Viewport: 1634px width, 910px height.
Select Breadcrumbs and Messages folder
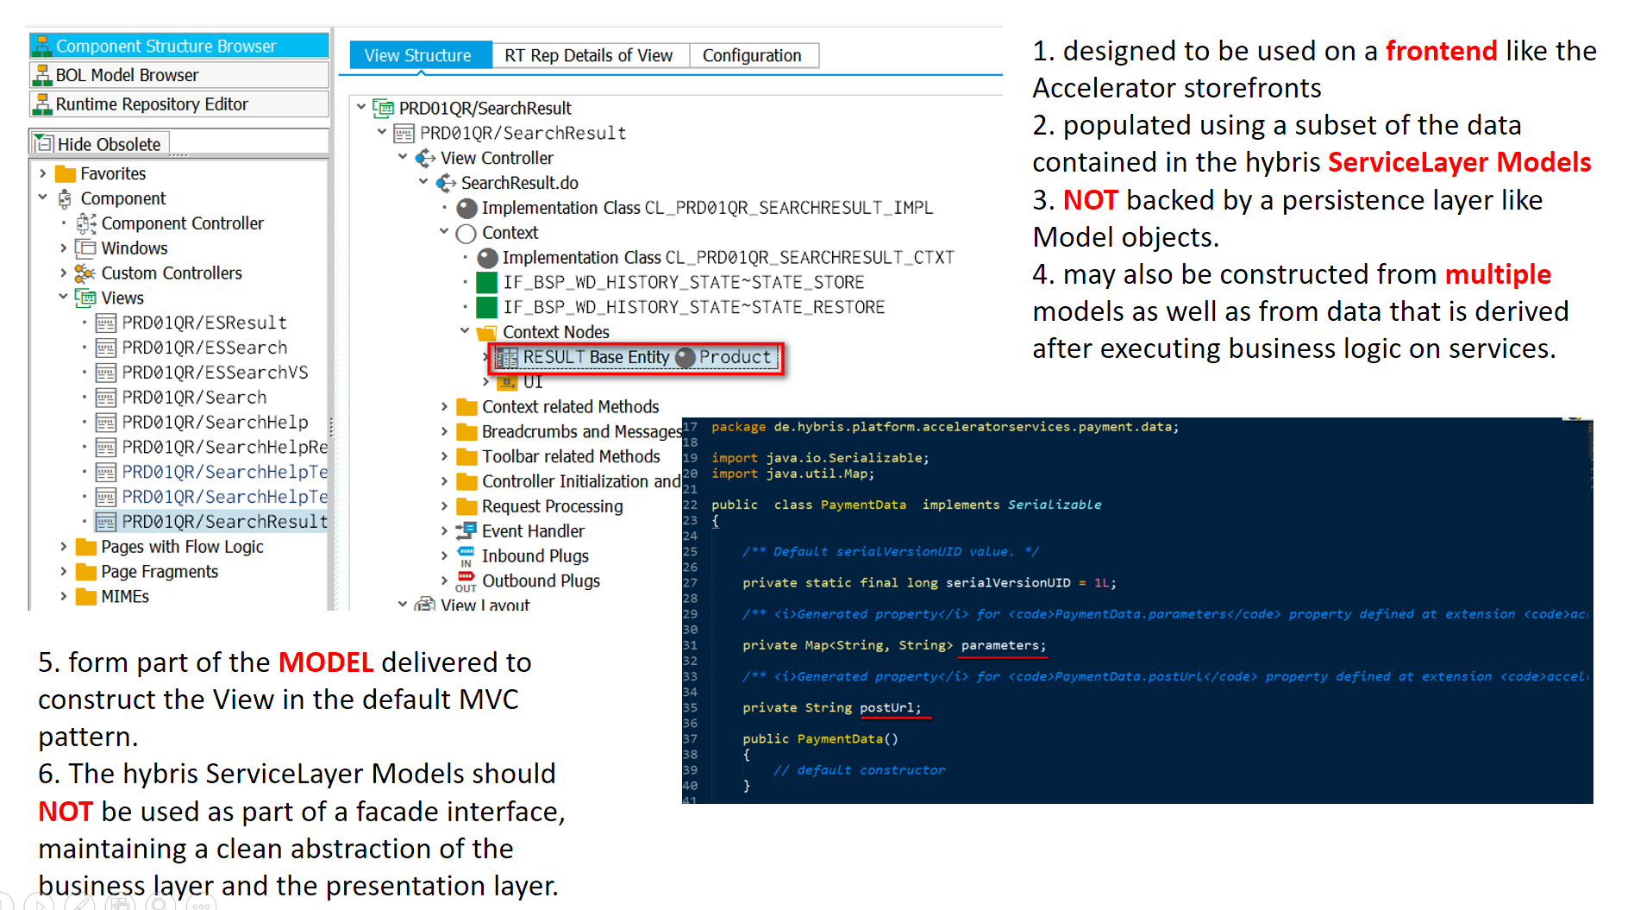tap(581, 431)
